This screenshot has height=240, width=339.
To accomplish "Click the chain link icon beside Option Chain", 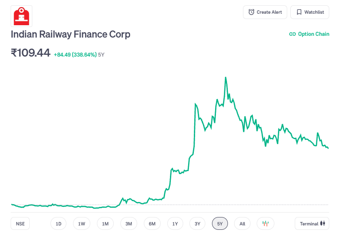I will pos(292,34).
